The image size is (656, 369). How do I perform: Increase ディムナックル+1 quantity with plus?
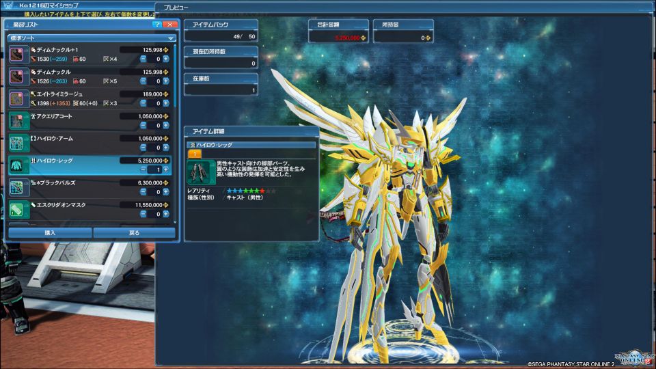tap(166, 59)
